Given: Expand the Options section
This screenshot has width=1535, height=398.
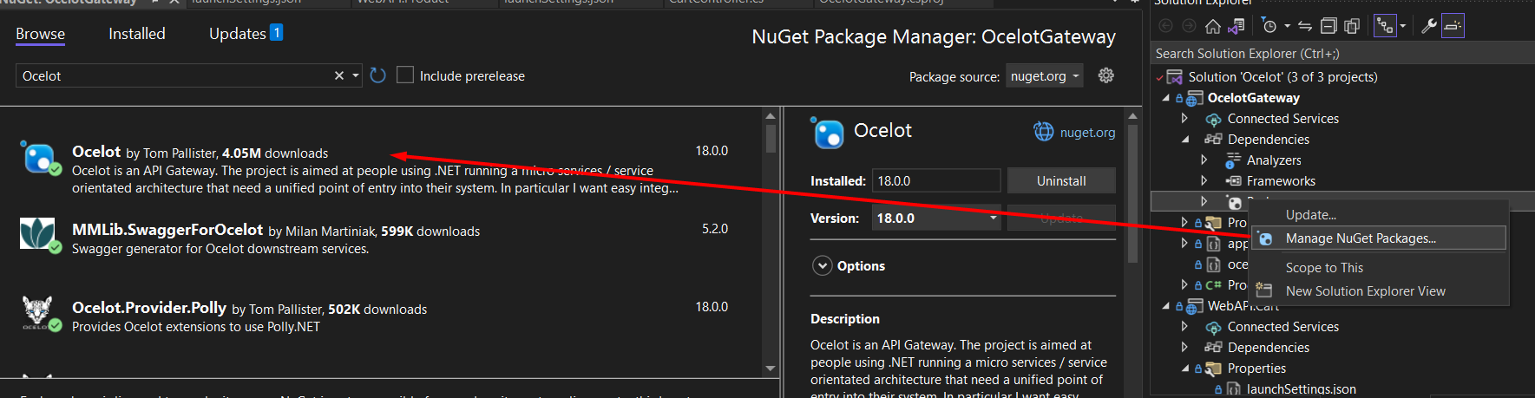Looking at the screenshot, I should click(x=823, y=266).
